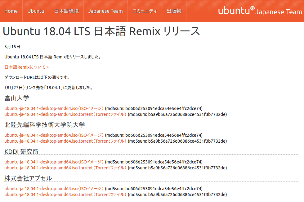Viewport: 304px width, 202px height.
Task: Click the 富山大学 heading
Action: tap(17, 98)
